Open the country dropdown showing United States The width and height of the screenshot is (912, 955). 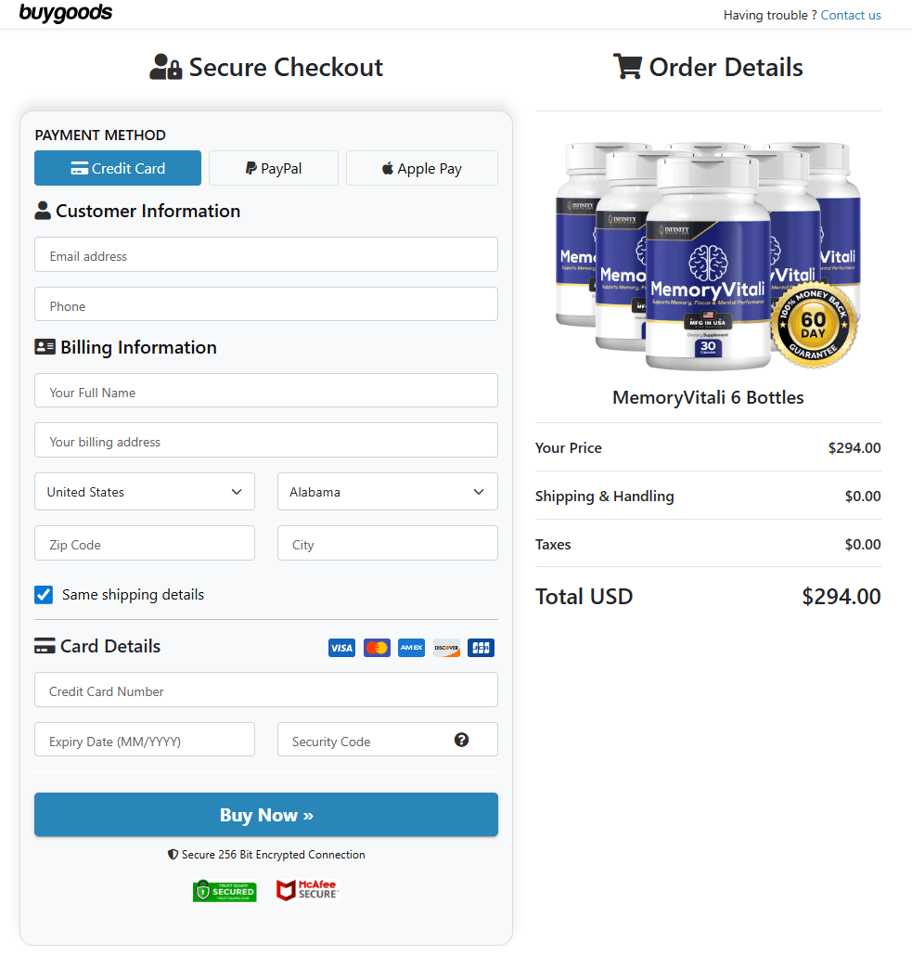click(144, 491)
